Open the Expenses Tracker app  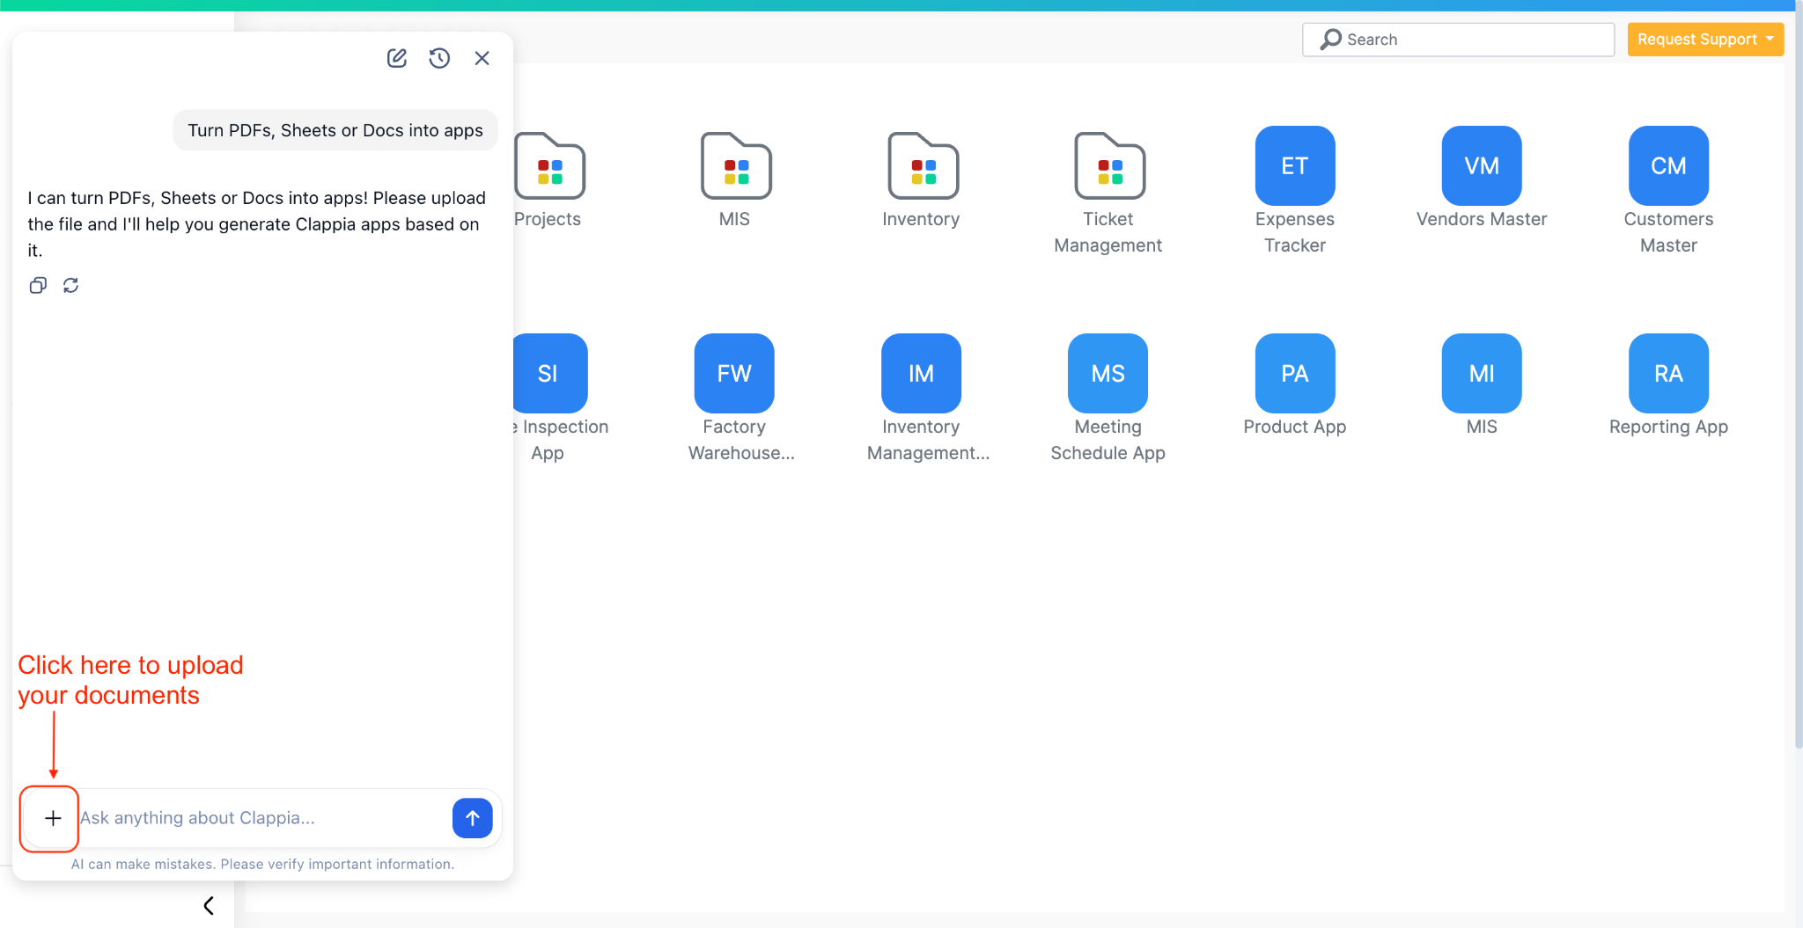(x=1294, y=165)
